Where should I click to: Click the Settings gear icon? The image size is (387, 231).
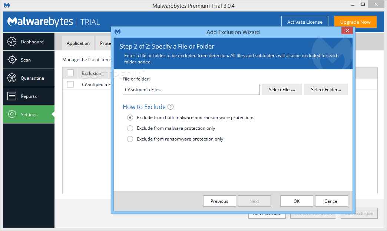coord(12,114)
